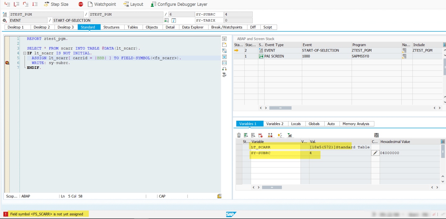This screenshot has width=446, height=219.
Task: Click the Step Into debugger icon
Action: [x=7, y=4]
